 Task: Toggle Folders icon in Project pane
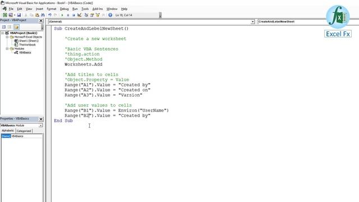coord(16,27)
